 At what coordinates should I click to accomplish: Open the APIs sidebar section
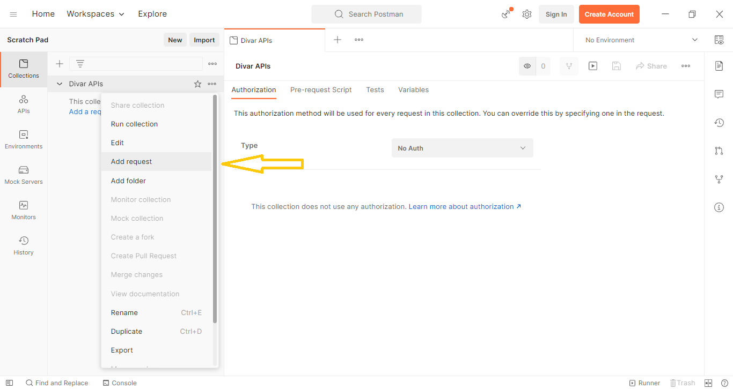(x=24, y=104)
